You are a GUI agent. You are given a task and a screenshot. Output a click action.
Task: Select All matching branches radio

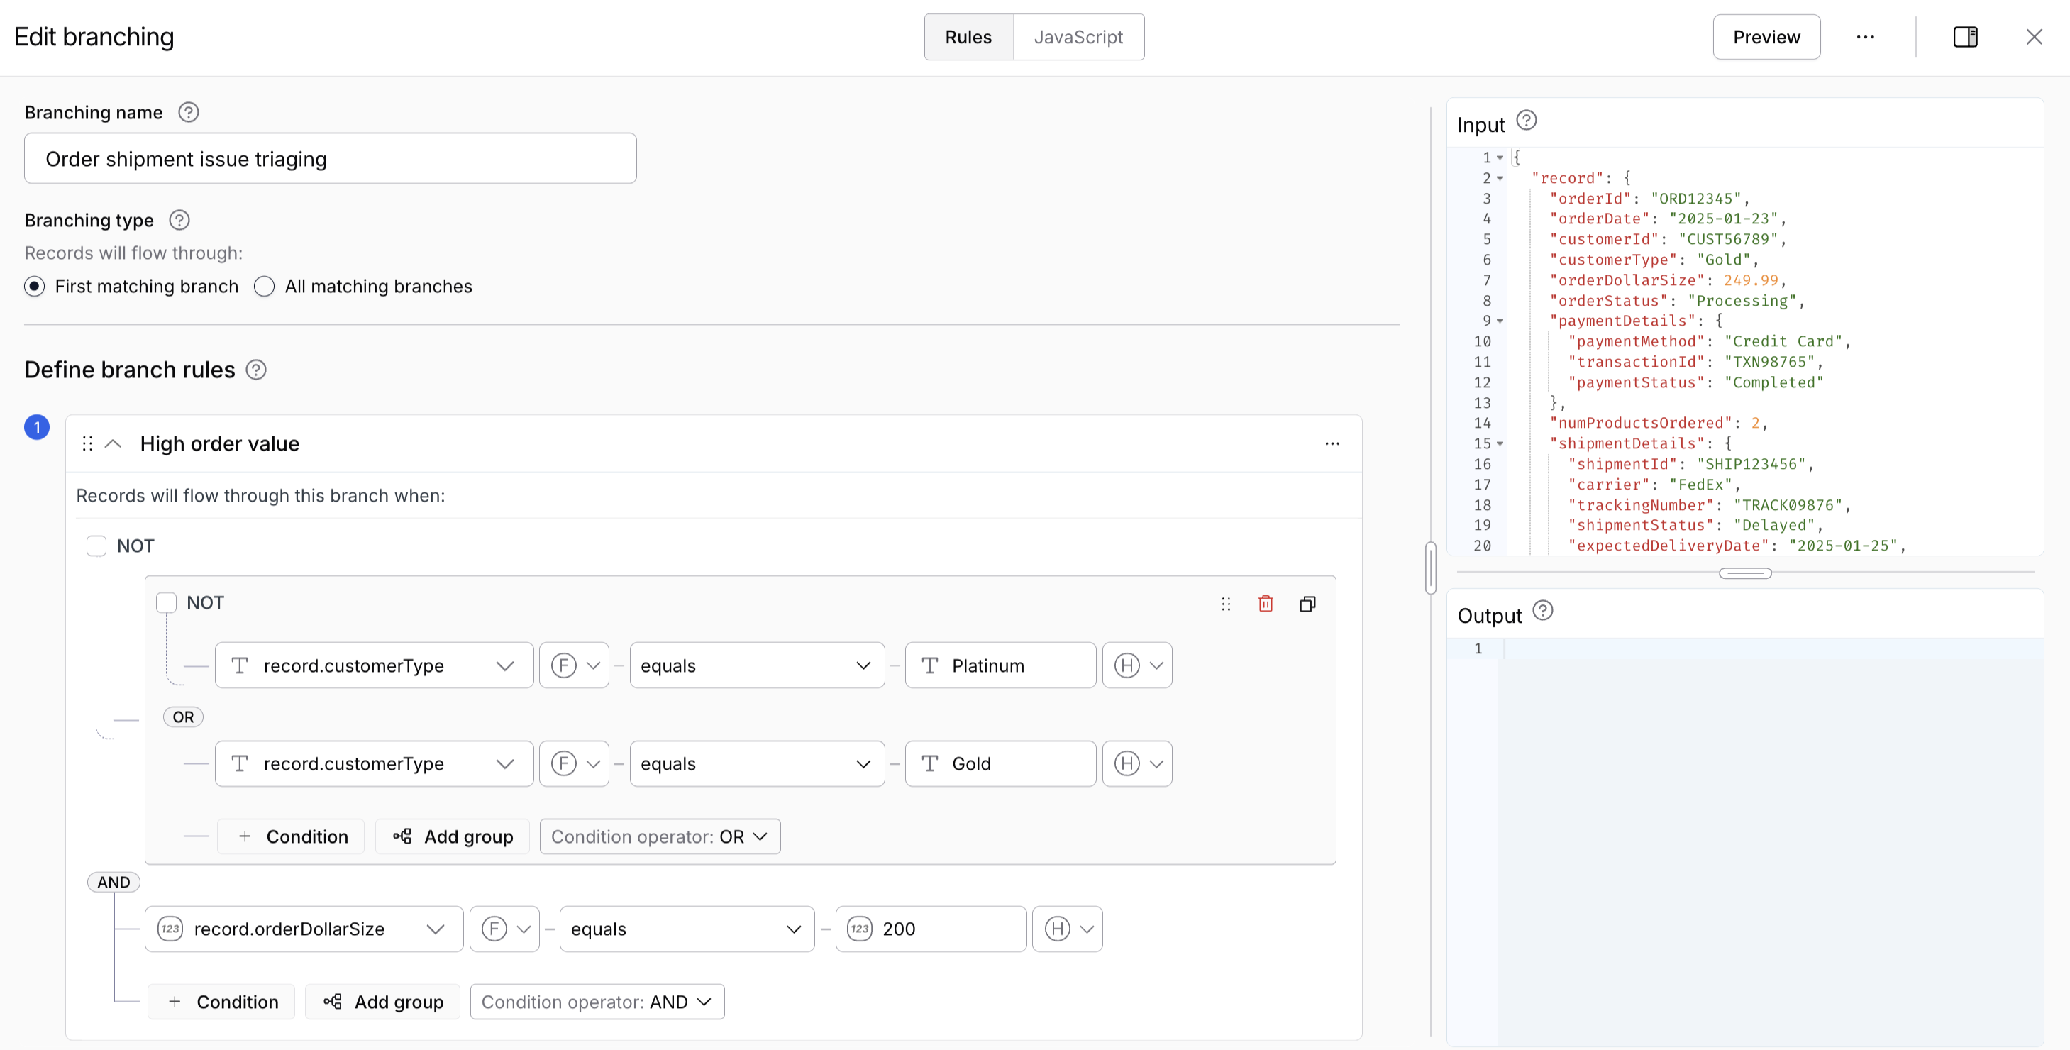tap(265, 287)
